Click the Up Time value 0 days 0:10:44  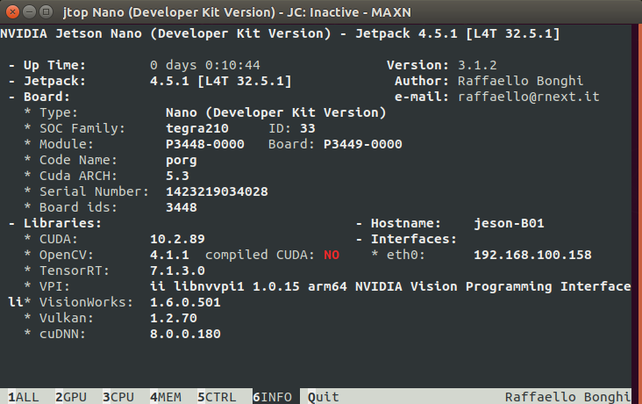click(204, 65)
